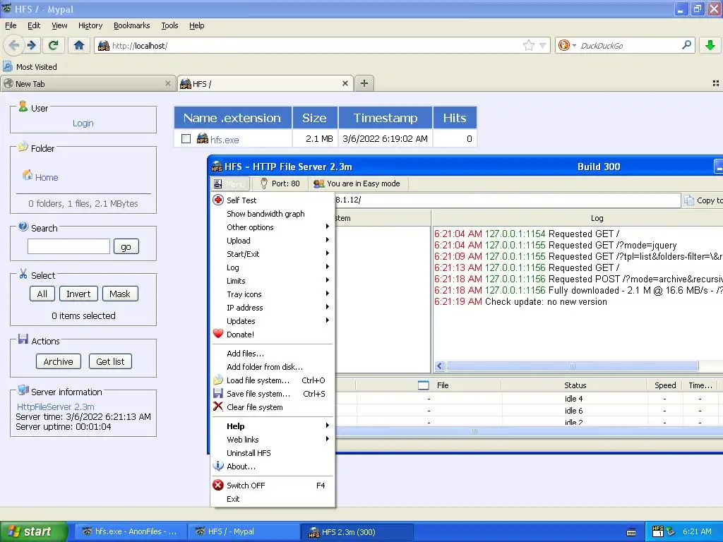The image size is (723, 542).
Task: Click the Port: 80 plug button
Action: click(x=280, y=183)
